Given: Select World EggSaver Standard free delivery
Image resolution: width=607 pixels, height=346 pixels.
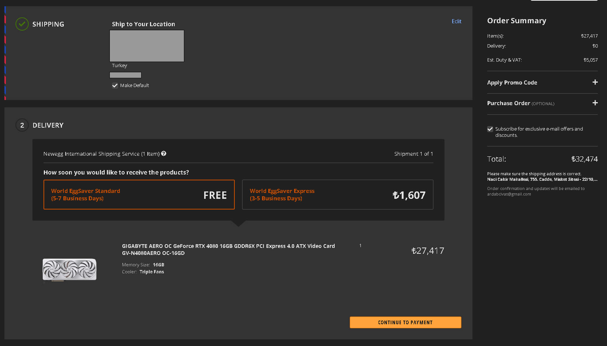Looking at the screenshot, I should tap(139, 194).
